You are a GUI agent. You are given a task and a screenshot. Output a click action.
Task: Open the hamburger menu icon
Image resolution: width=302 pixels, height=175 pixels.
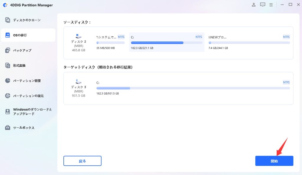point(271,5)
